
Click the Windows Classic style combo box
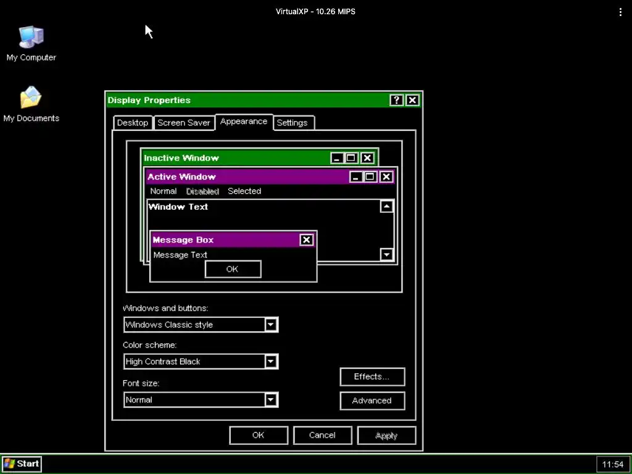tap(201, 325)
